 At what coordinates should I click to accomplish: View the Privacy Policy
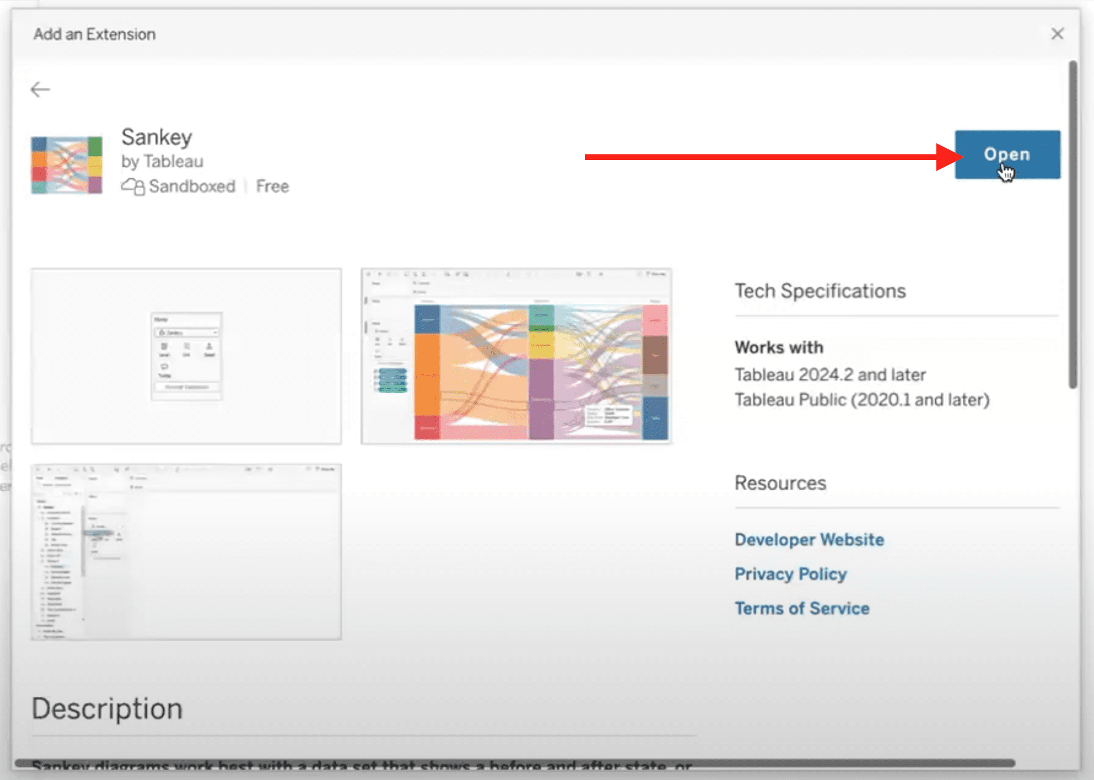coord(790,574)
